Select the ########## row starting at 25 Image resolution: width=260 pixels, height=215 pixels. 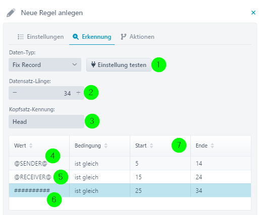130,190
